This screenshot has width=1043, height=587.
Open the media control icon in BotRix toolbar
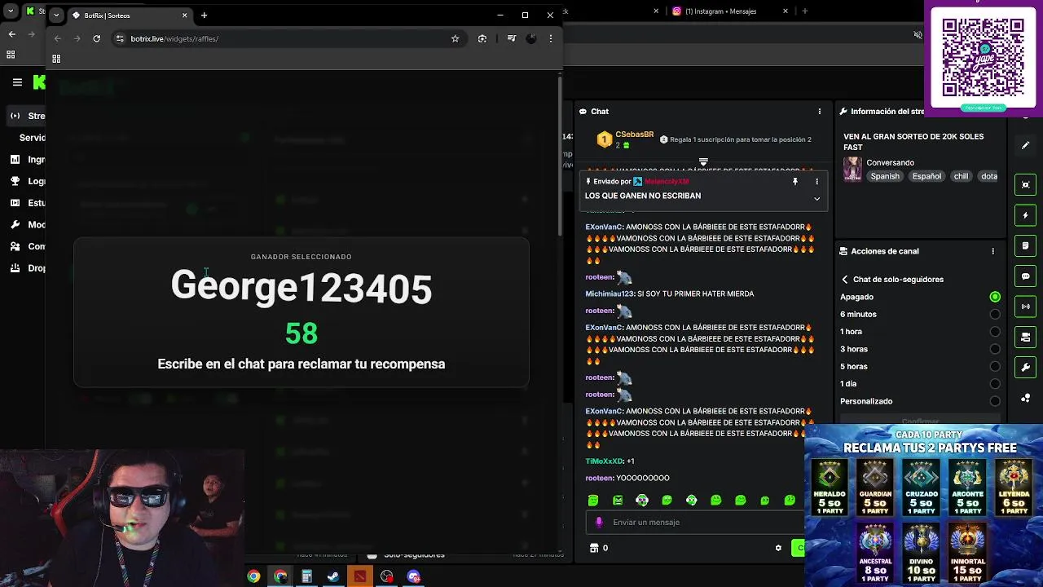(511, 38)
